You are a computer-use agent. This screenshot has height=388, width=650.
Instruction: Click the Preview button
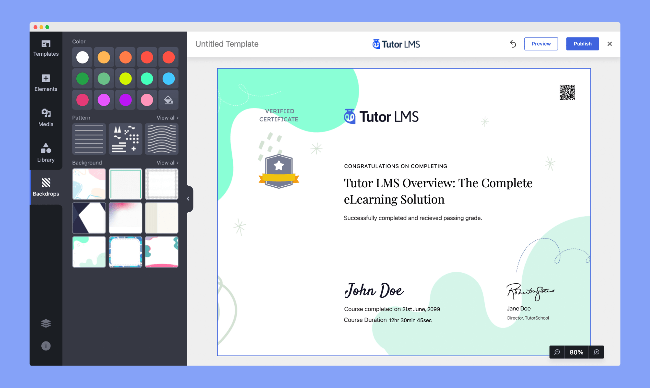541,44
